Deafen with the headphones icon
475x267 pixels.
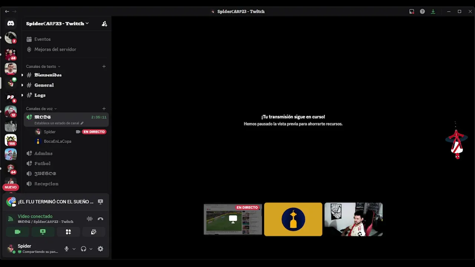[x=83, y=249]
